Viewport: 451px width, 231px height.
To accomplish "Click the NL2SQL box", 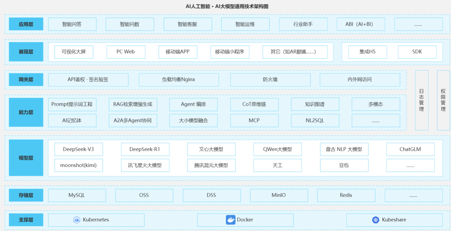I will (x=315, y=121).
